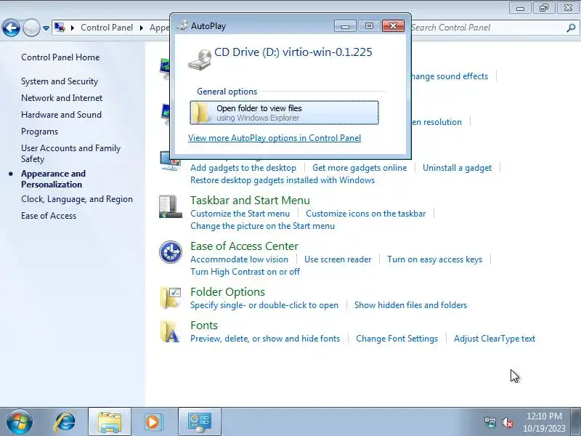581x436 pixels.
Task: Minimize the AutoPlay dialog
Action: [x=345, y=26]
